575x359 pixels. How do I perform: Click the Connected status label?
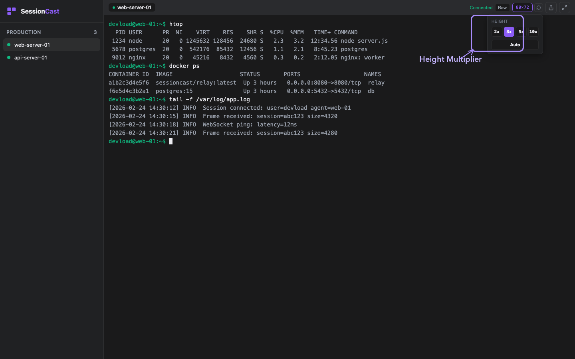click(x=481, y=8)
